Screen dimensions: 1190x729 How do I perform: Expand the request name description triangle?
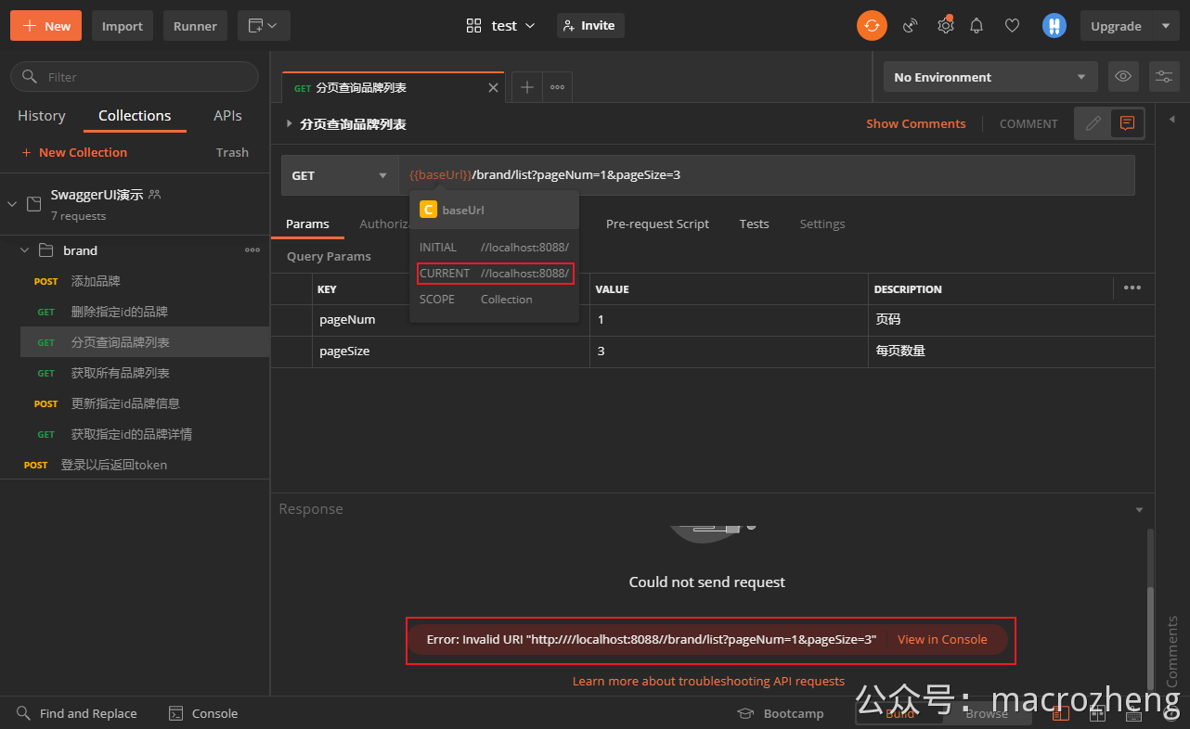pyautogui.click(x=290, y=123)
